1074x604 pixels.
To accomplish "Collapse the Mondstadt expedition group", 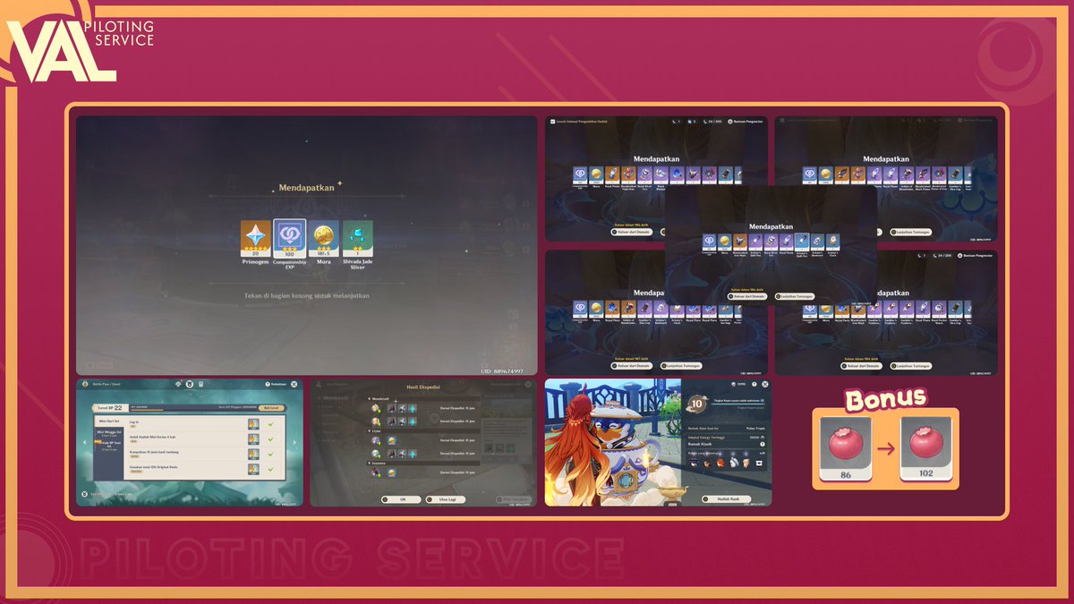I will pyautogui.click(x=423, y=399).
